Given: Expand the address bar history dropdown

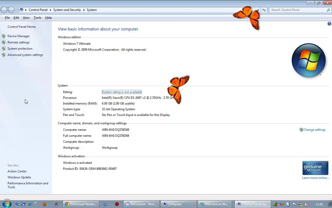Looking at the screenshot, I should tap(258, 10).
